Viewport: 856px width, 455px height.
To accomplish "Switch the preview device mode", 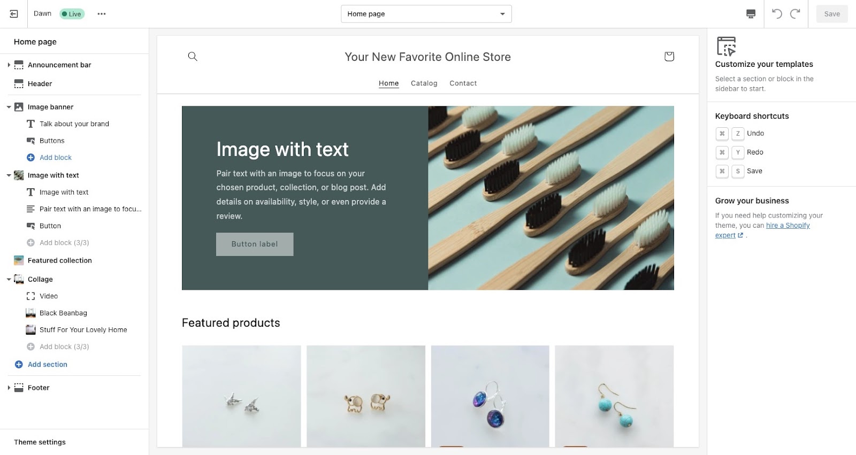I will coord(750,13).
